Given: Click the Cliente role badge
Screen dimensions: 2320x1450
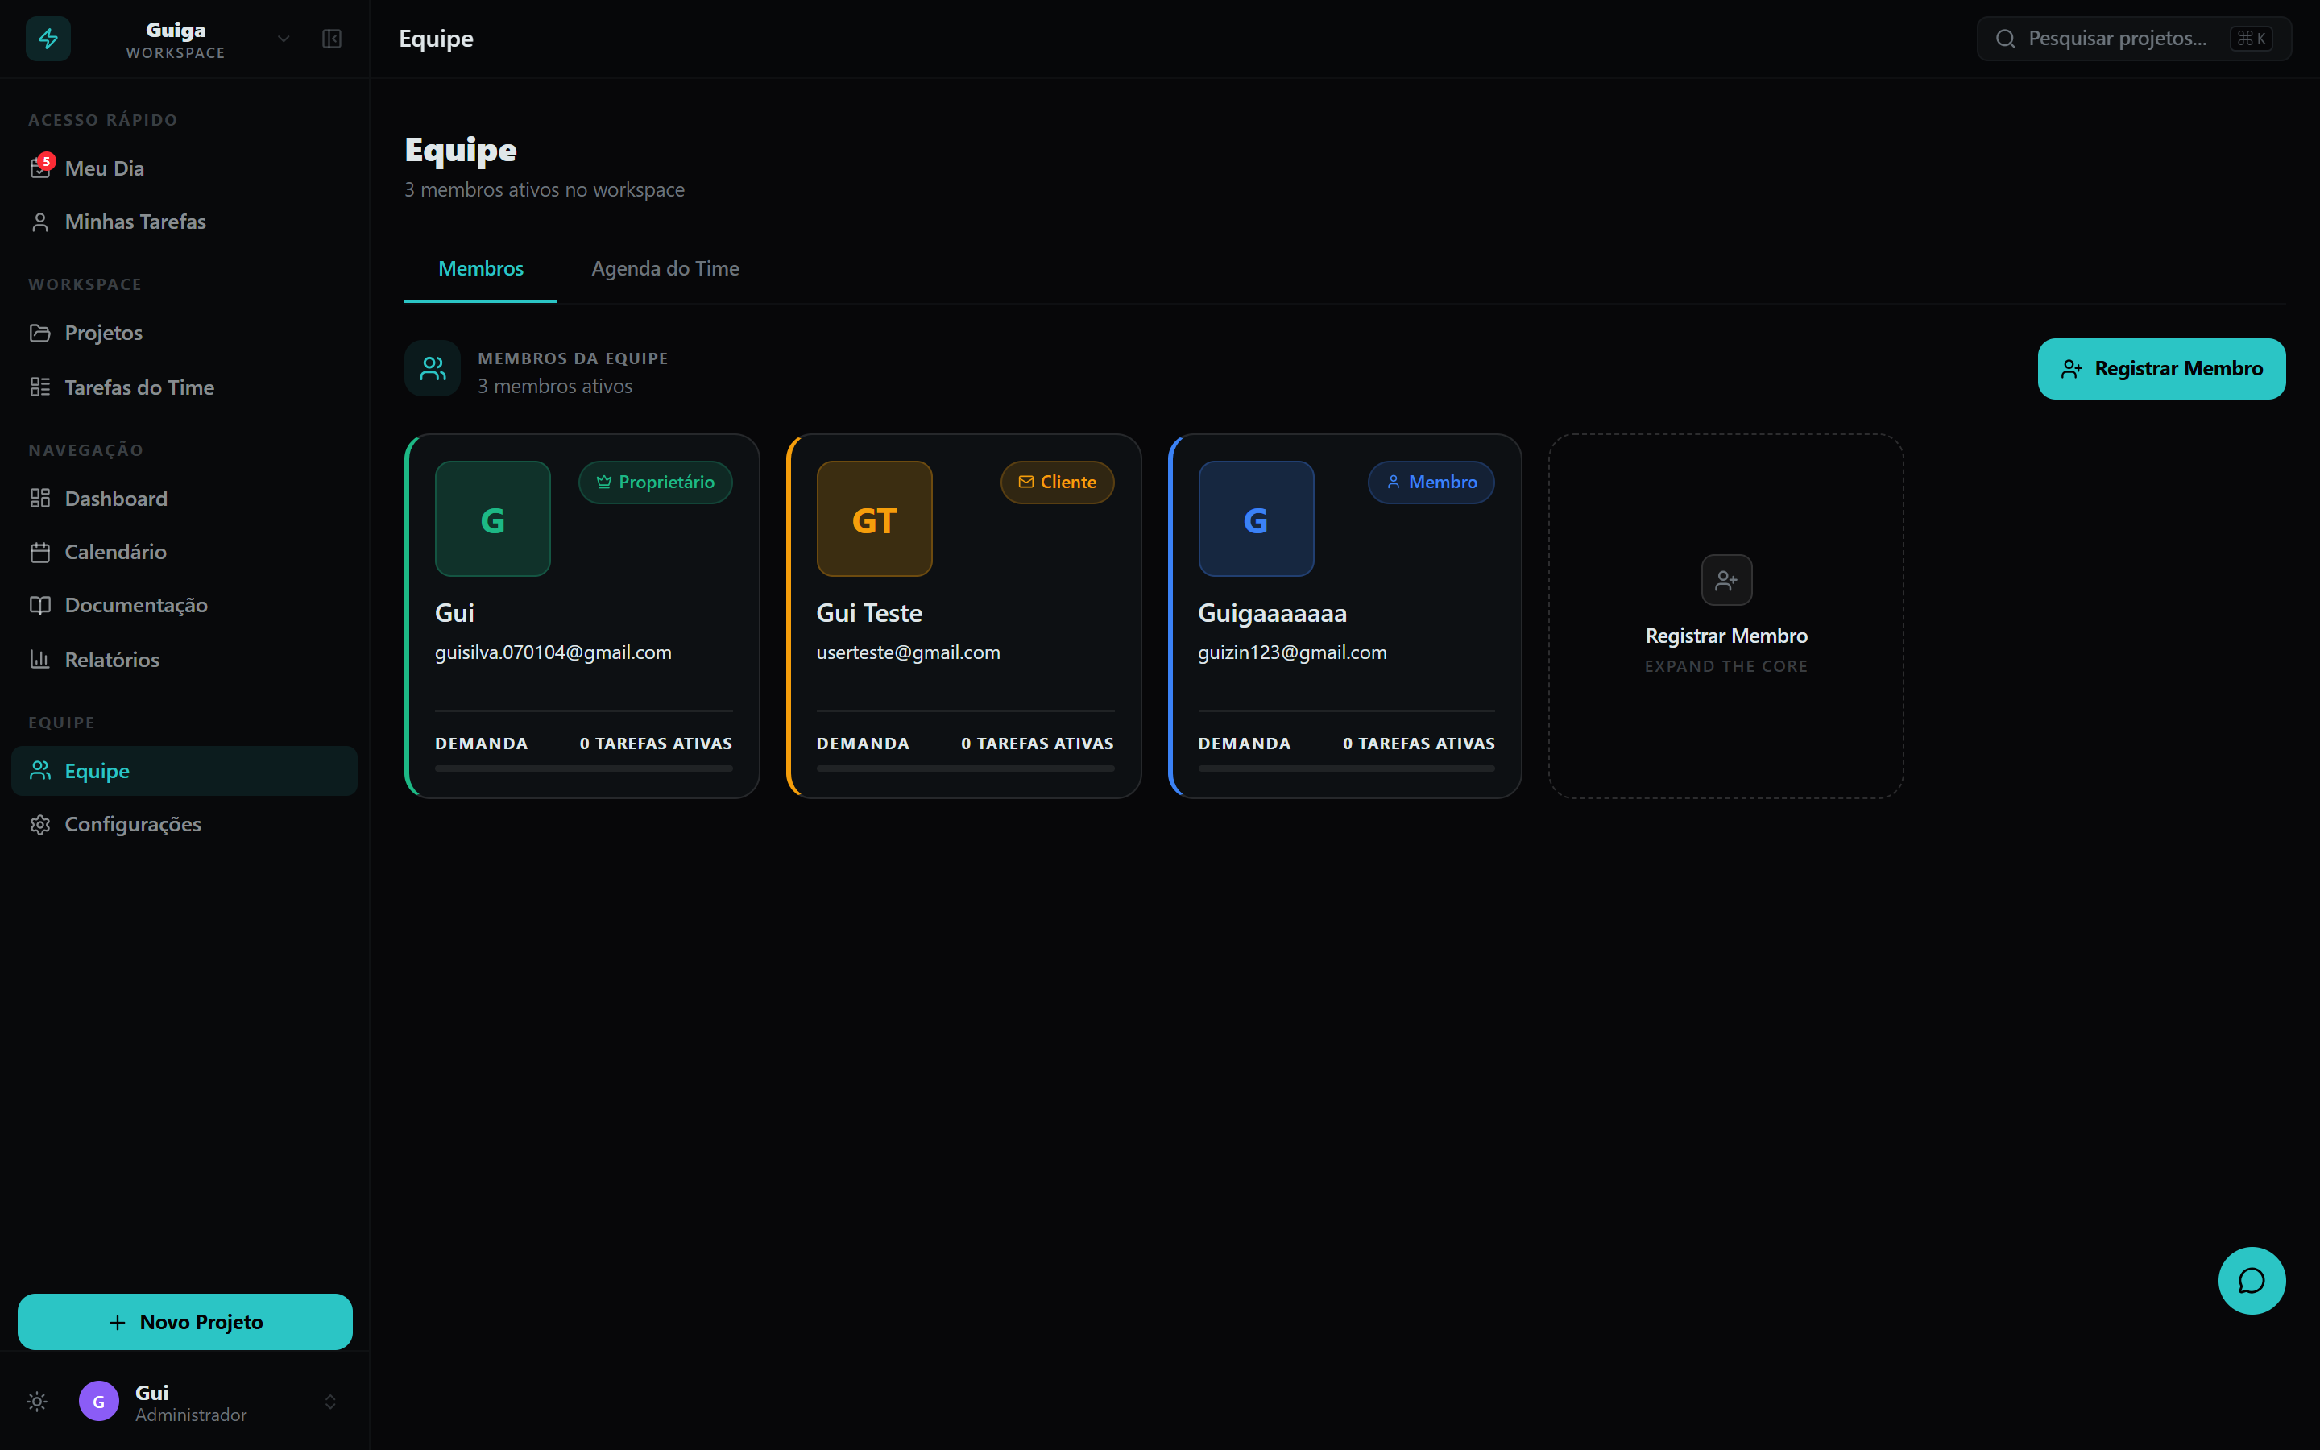Looking at the screenshot, I should [x=1056, y=483].
